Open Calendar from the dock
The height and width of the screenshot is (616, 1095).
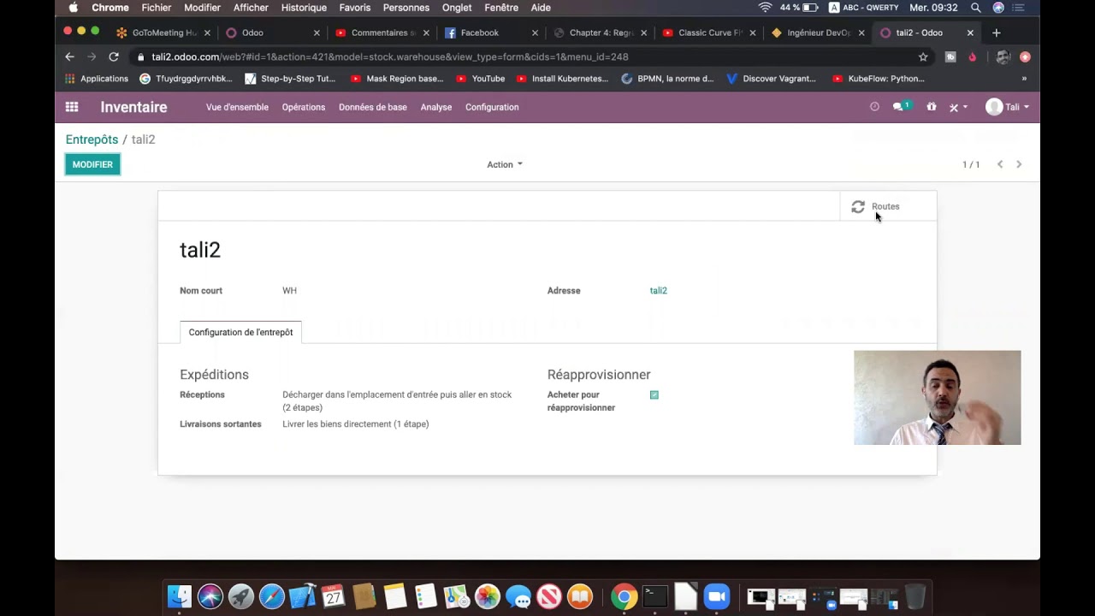(334, 596)
